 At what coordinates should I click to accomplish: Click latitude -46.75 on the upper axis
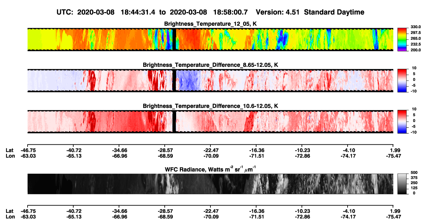[x=28, y=150]
